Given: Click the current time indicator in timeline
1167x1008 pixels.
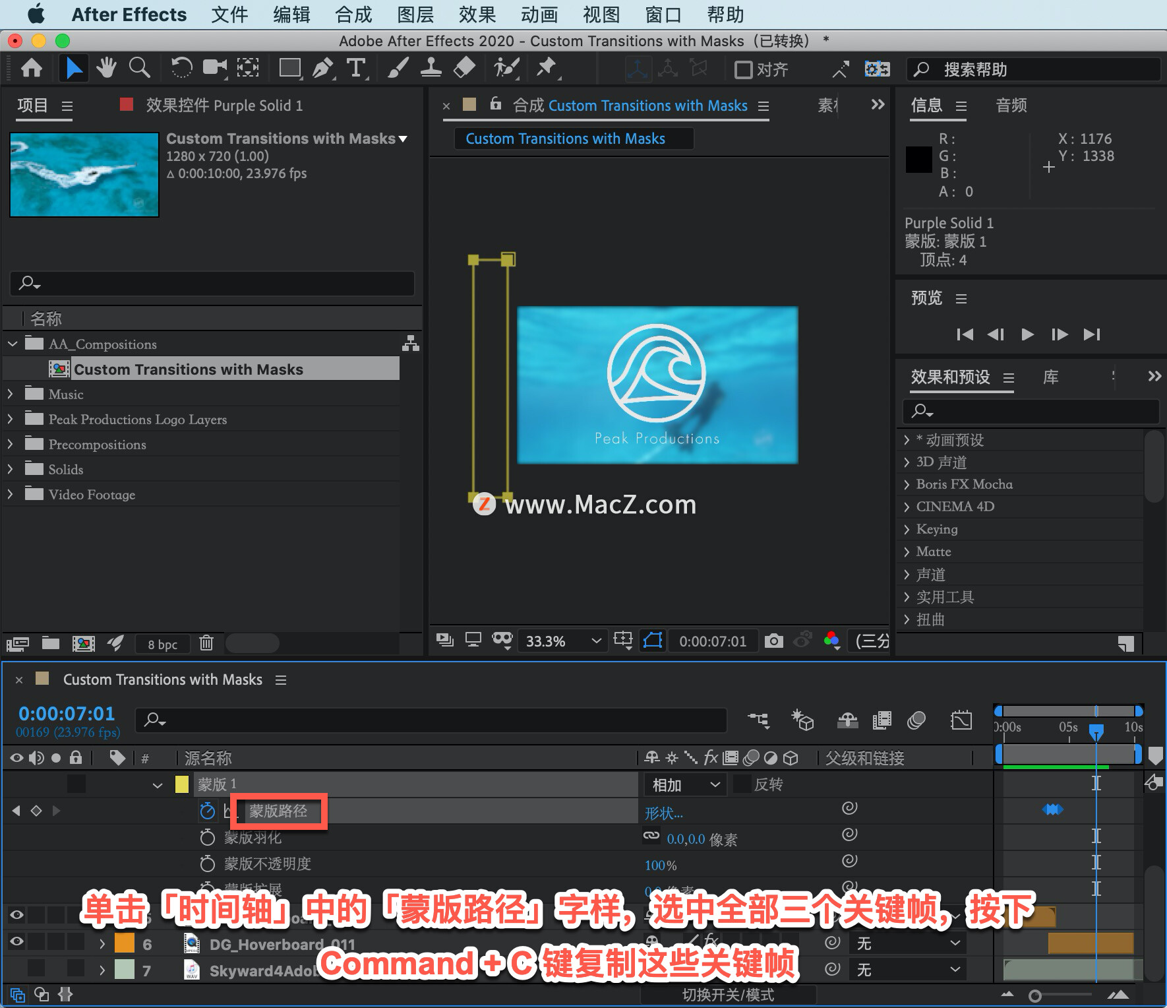Looking at the screenshot, I should click(x=1096, y=732).
